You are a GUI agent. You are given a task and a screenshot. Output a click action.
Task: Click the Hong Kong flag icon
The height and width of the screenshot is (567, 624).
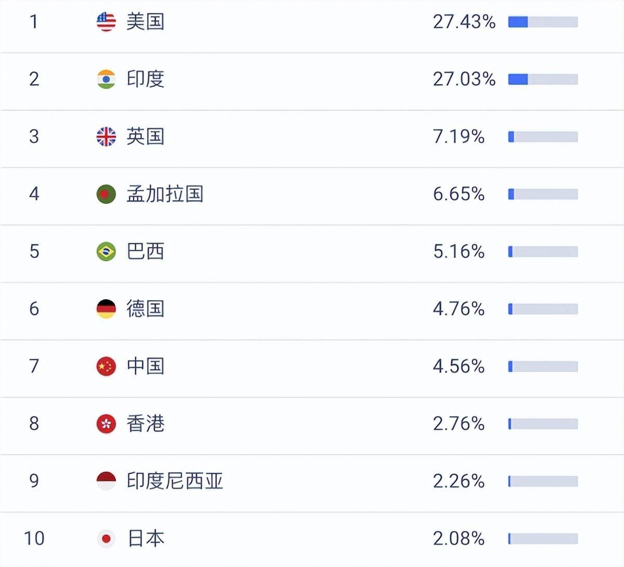[x=106, y=424]
